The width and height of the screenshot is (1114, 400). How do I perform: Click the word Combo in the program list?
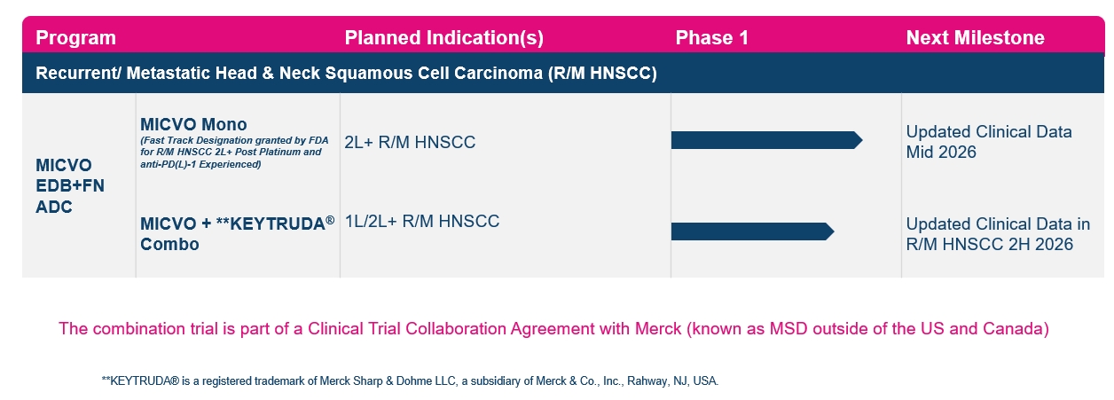(169, 244)
